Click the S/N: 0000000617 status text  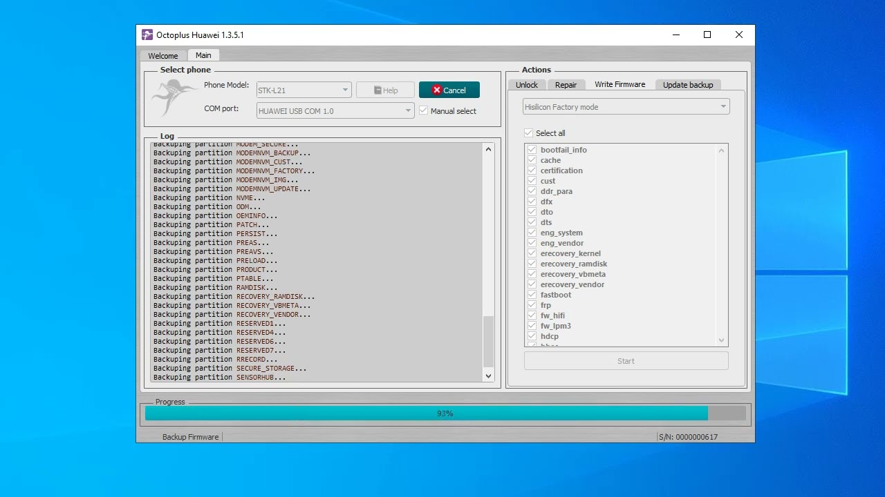coord(688,437)
